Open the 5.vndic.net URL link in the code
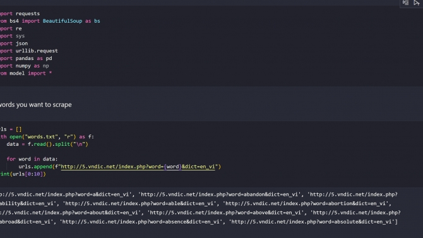The width and height of the screenshot is (423, 238). [x=138, y=167]
